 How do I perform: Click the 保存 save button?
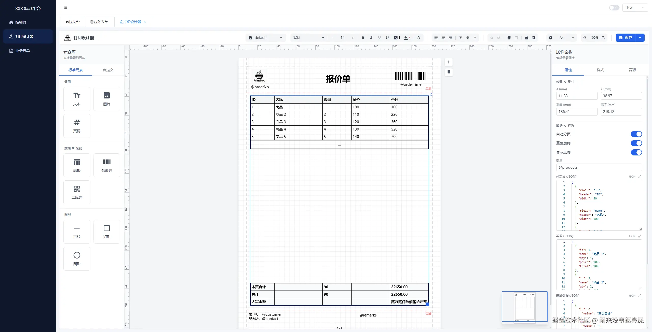click(x=625, y=38)
